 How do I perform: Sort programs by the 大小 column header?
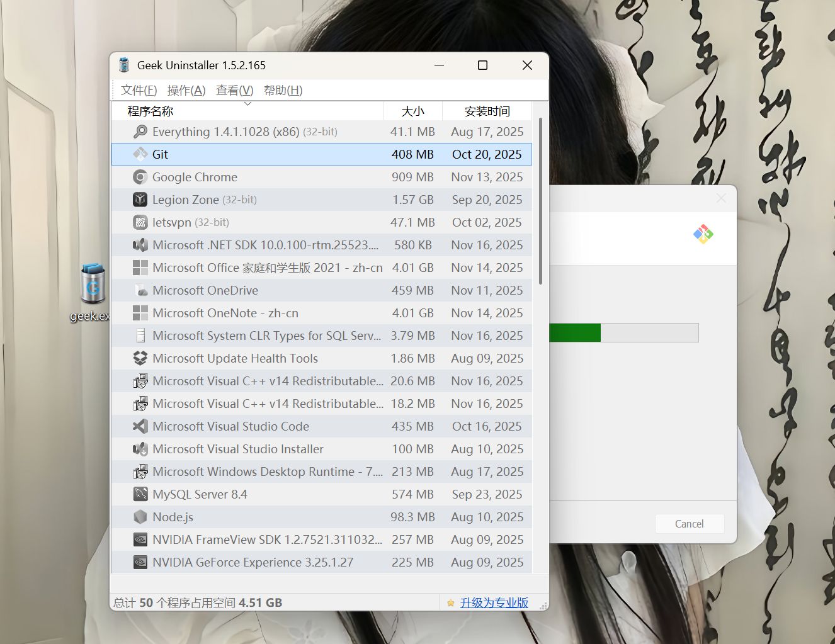pos(413,111)
